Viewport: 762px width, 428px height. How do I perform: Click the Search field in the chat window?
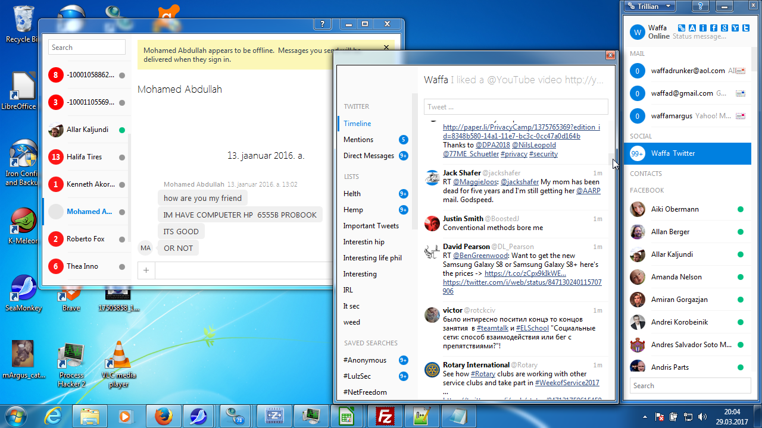tap(87, 48)
